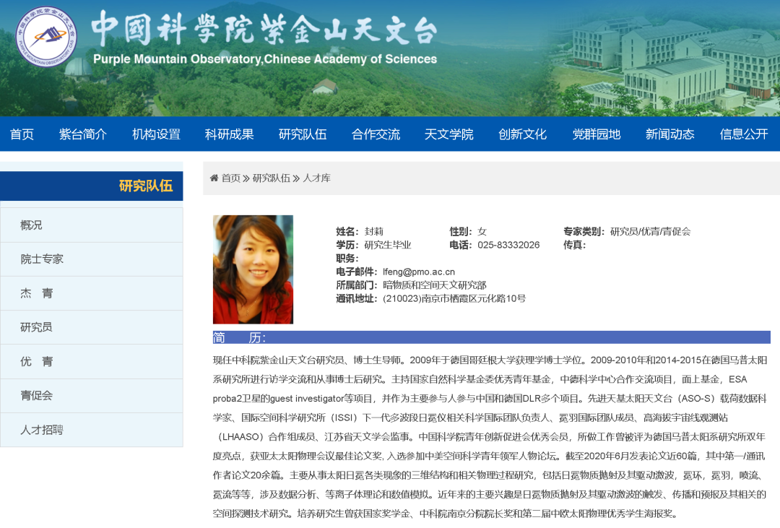Click the 研究队伍 breadcrumb link

point(271,178)
